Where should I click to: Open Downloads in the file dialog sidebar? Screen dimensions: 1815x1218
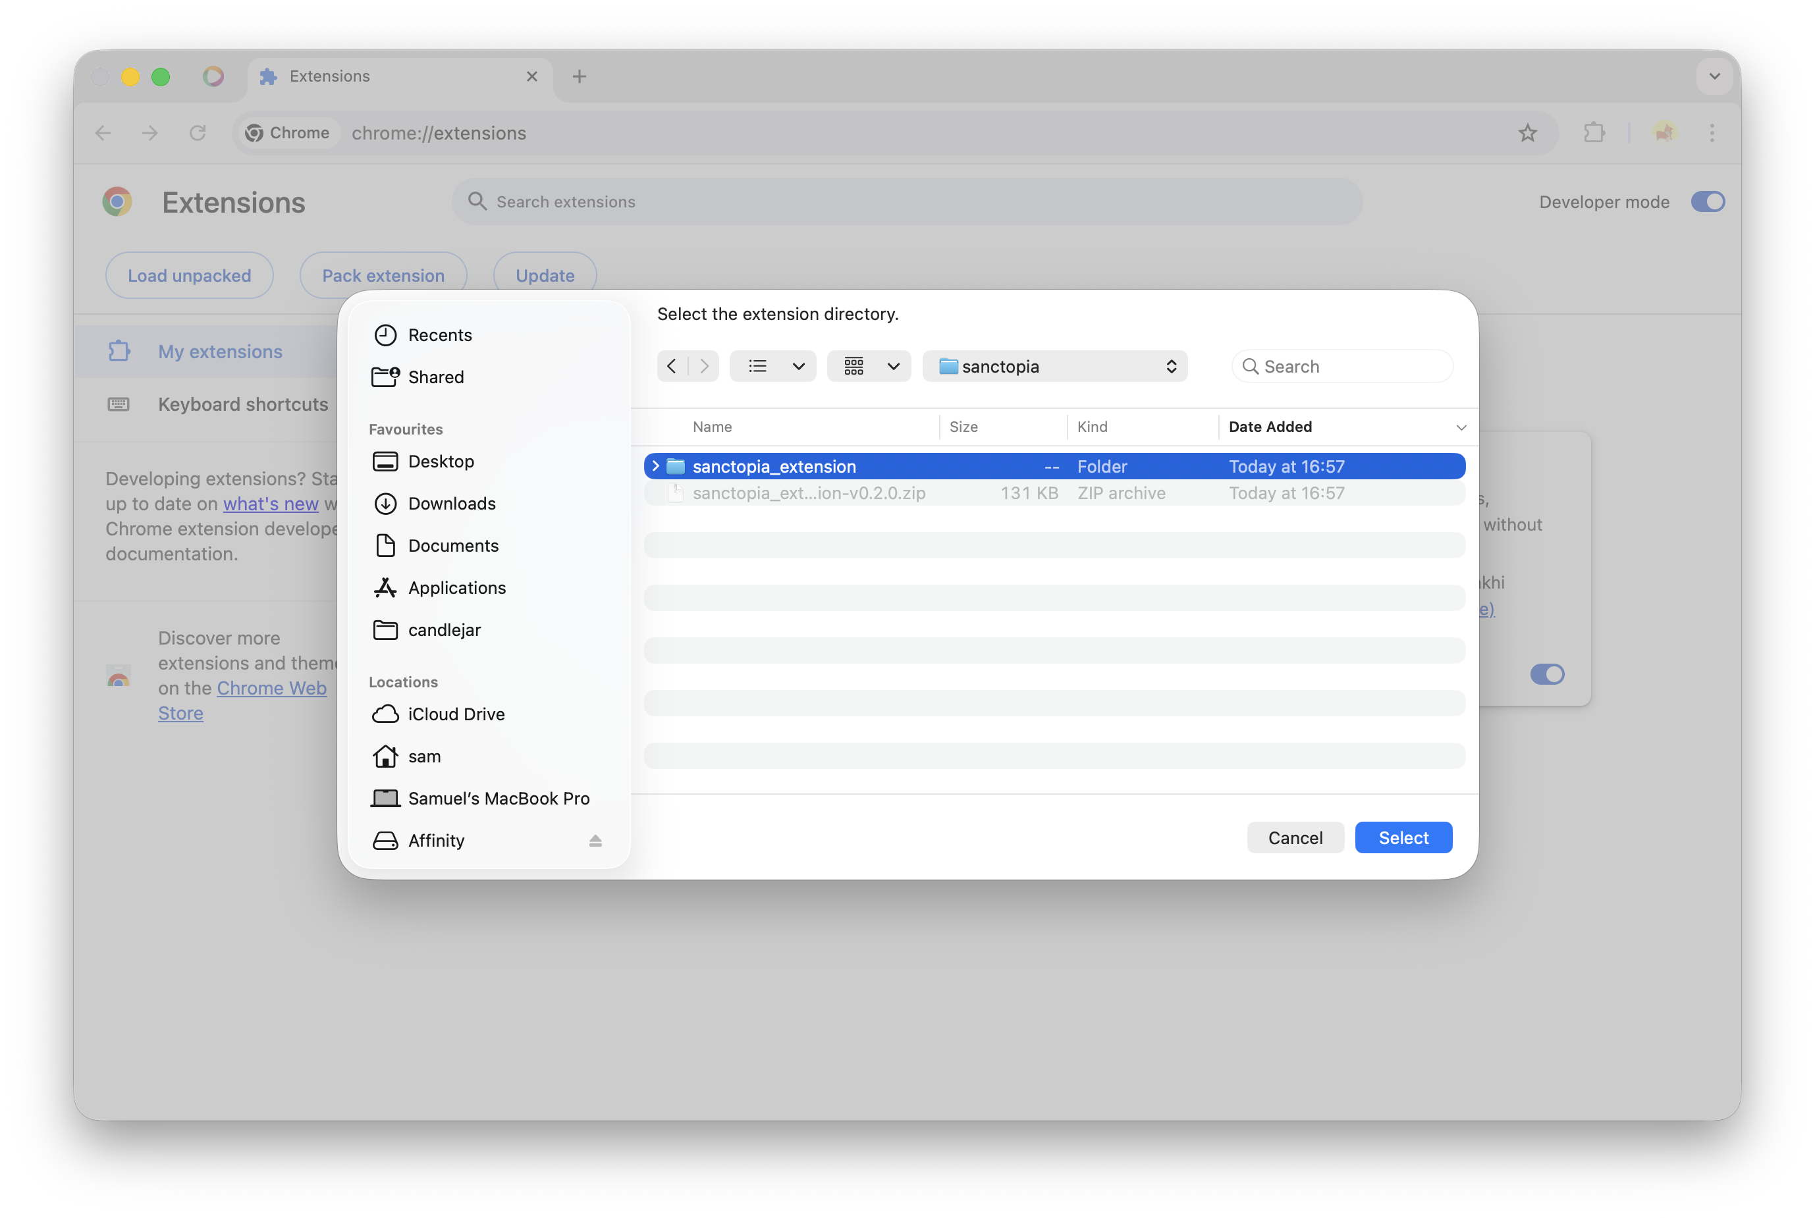coord(451,504)
